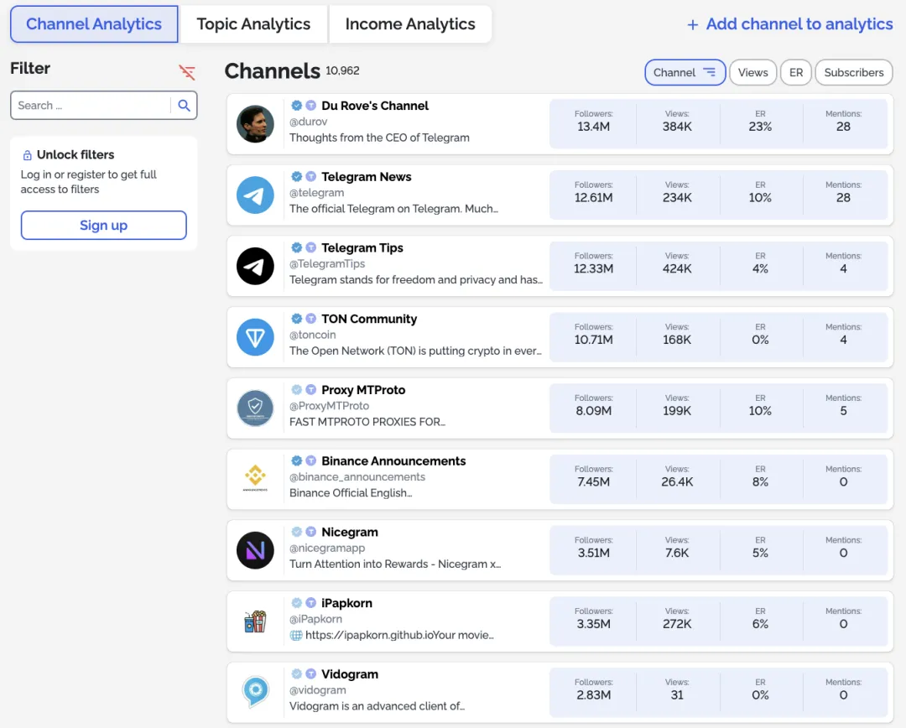Click the T badge next to Vidogram
Screen dimensions: 906x728
[x=311, y=673]
